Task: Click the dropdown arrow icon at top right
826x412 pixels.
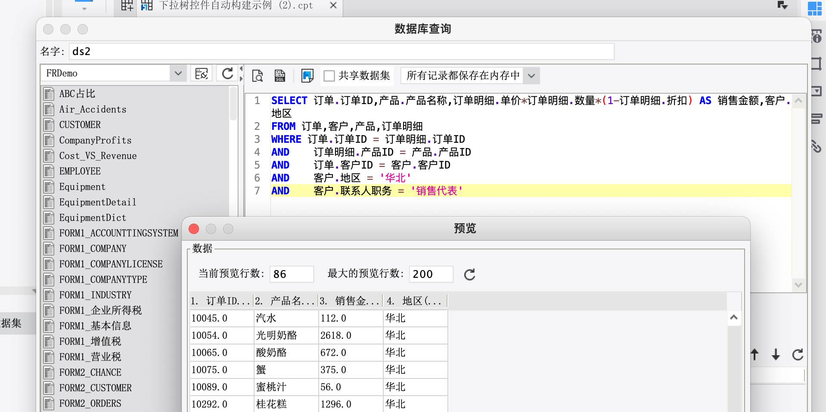Action: (x=783, y=5)
